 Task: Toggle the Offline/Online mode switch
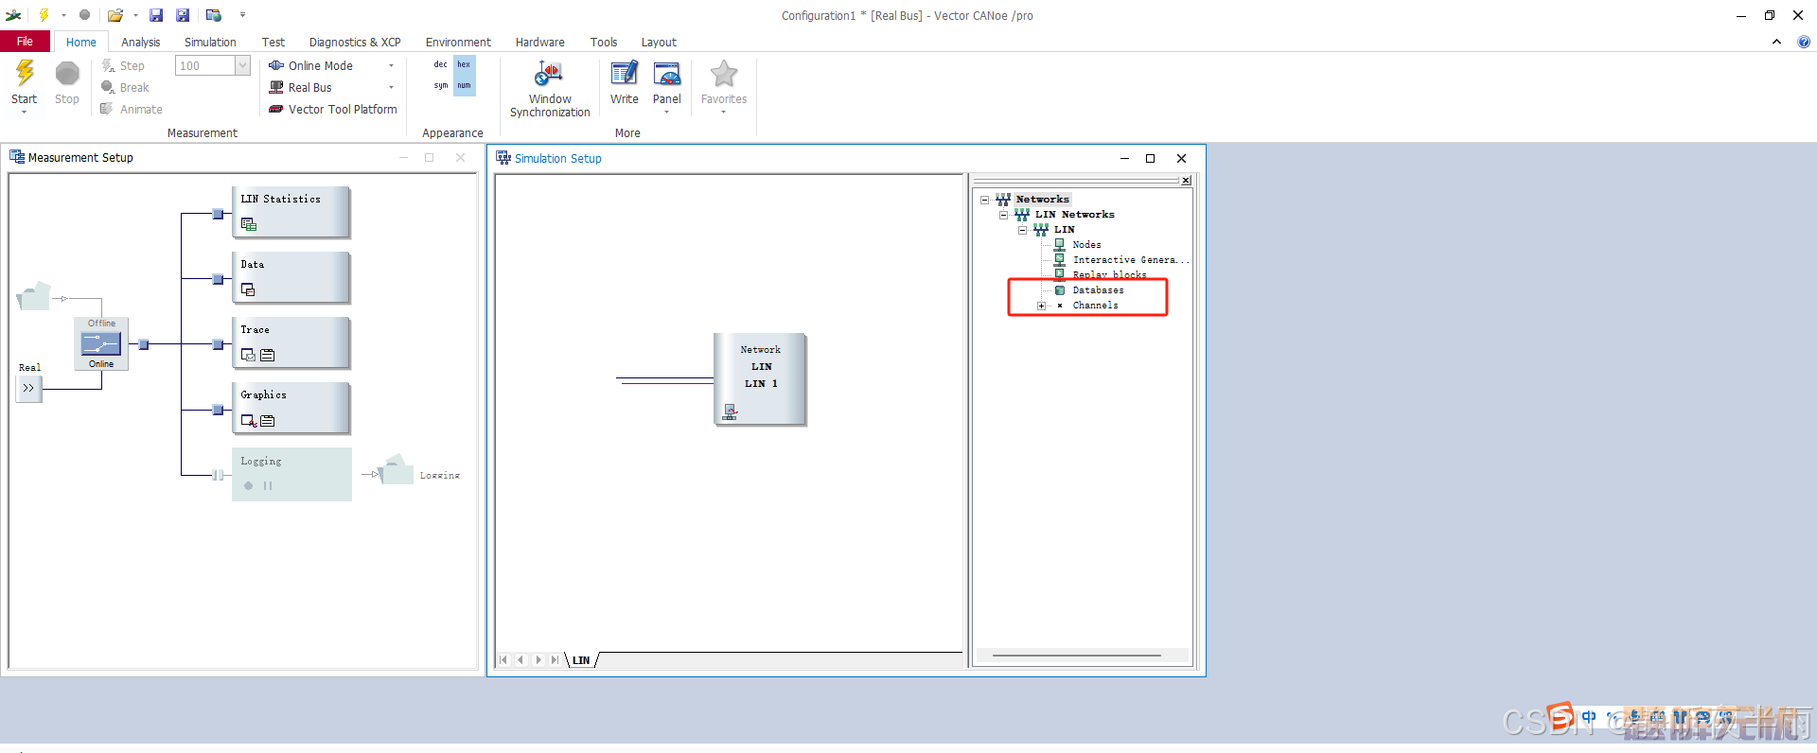point(101,344)
